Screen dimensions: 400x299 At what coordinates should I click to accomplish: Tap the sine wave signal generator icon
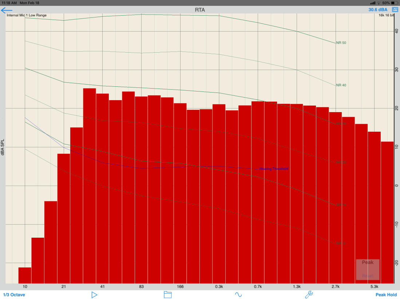pos(238,295)
